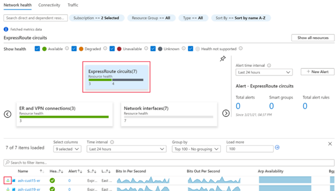This screenshot has height=191, width=336.
Task: Click the Arp Availability column header
Action: point(271,171)
